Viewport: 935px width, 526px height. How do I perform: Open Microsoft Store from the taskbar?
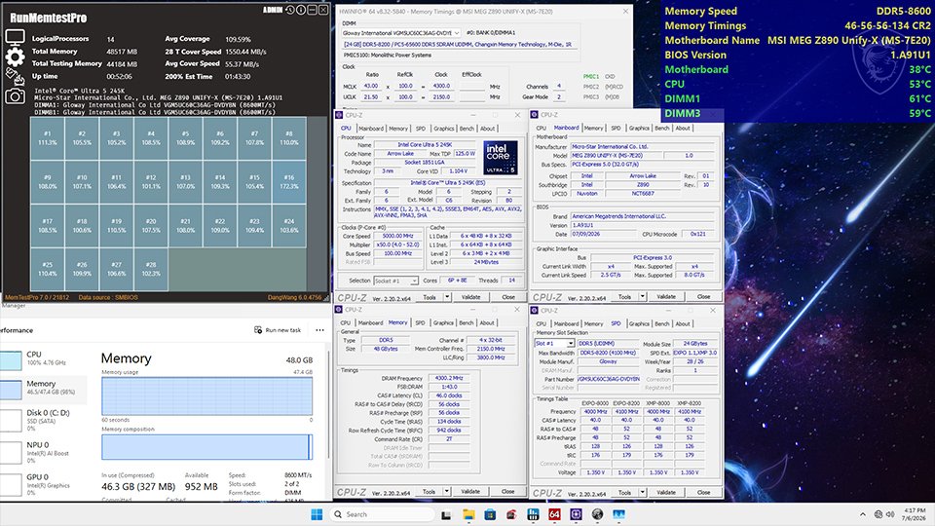(x=490, y=514)
